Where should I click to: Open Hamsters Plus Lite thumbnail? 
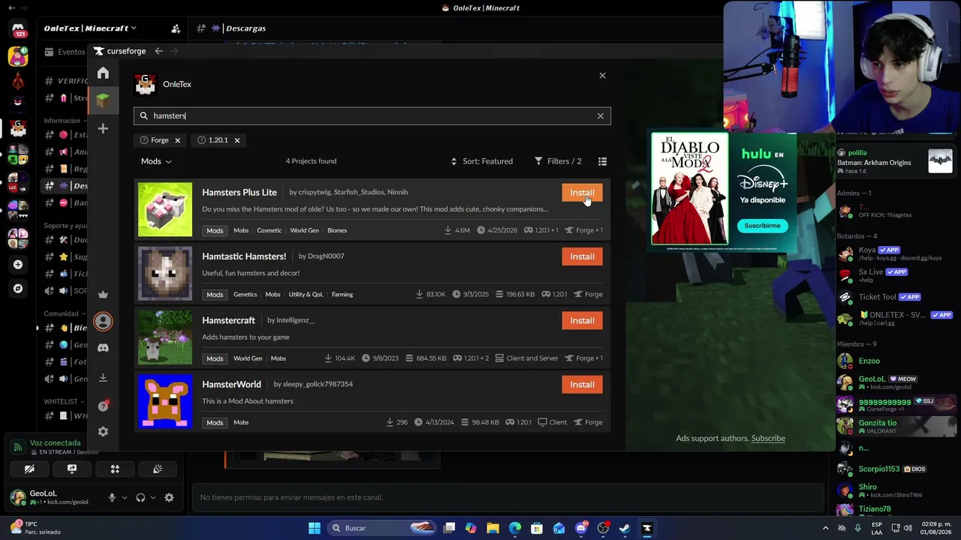[165, 209]
